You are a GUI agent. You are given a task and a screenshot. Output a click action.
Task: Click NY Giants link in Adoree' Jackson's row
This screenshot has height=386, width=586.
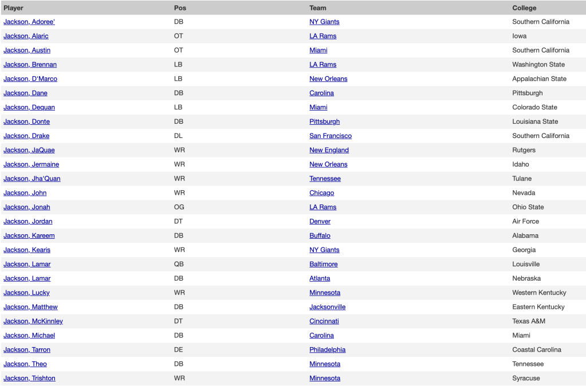[324, 22]
